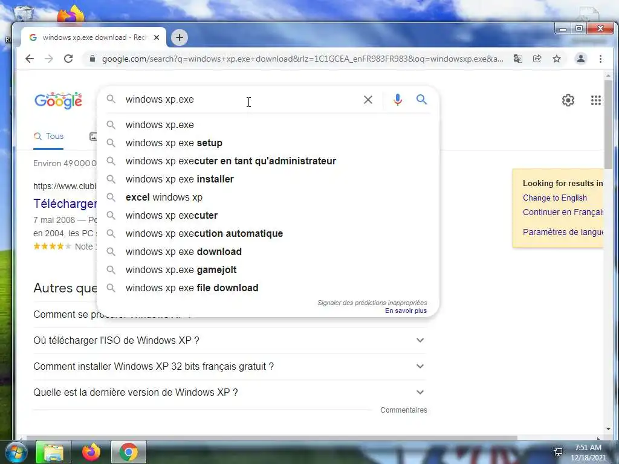Expand 'Où télécharger l'ISO de Windows XP ?'
This screenshot has height=464, width=619.
[x=230, y=341]
